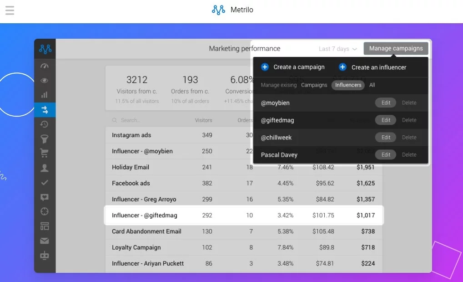463x282 pixels.
Task: Open the funnel sidebar icon
Action: point(45,139)
